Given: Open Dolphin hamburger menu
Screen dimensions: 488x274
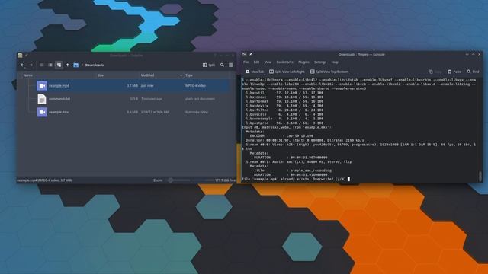Looking at the screenshot, I should point(230,65).
